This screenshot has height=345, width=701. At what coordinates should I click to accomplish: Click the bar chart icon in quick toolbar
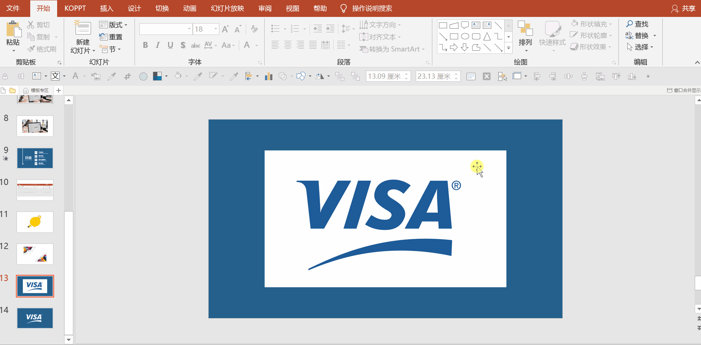click(x=269, y=76)
